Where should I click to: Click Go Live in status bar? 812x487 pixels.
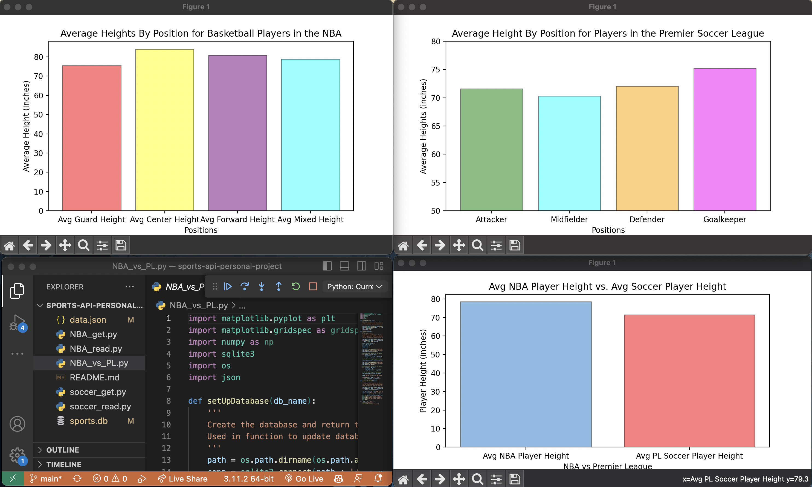304,479
